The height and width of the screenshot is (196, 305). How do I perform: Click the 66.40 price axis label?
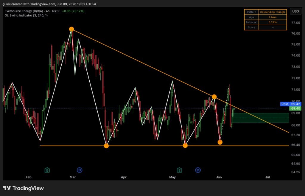pyautogui.click(x=295, y=145)
